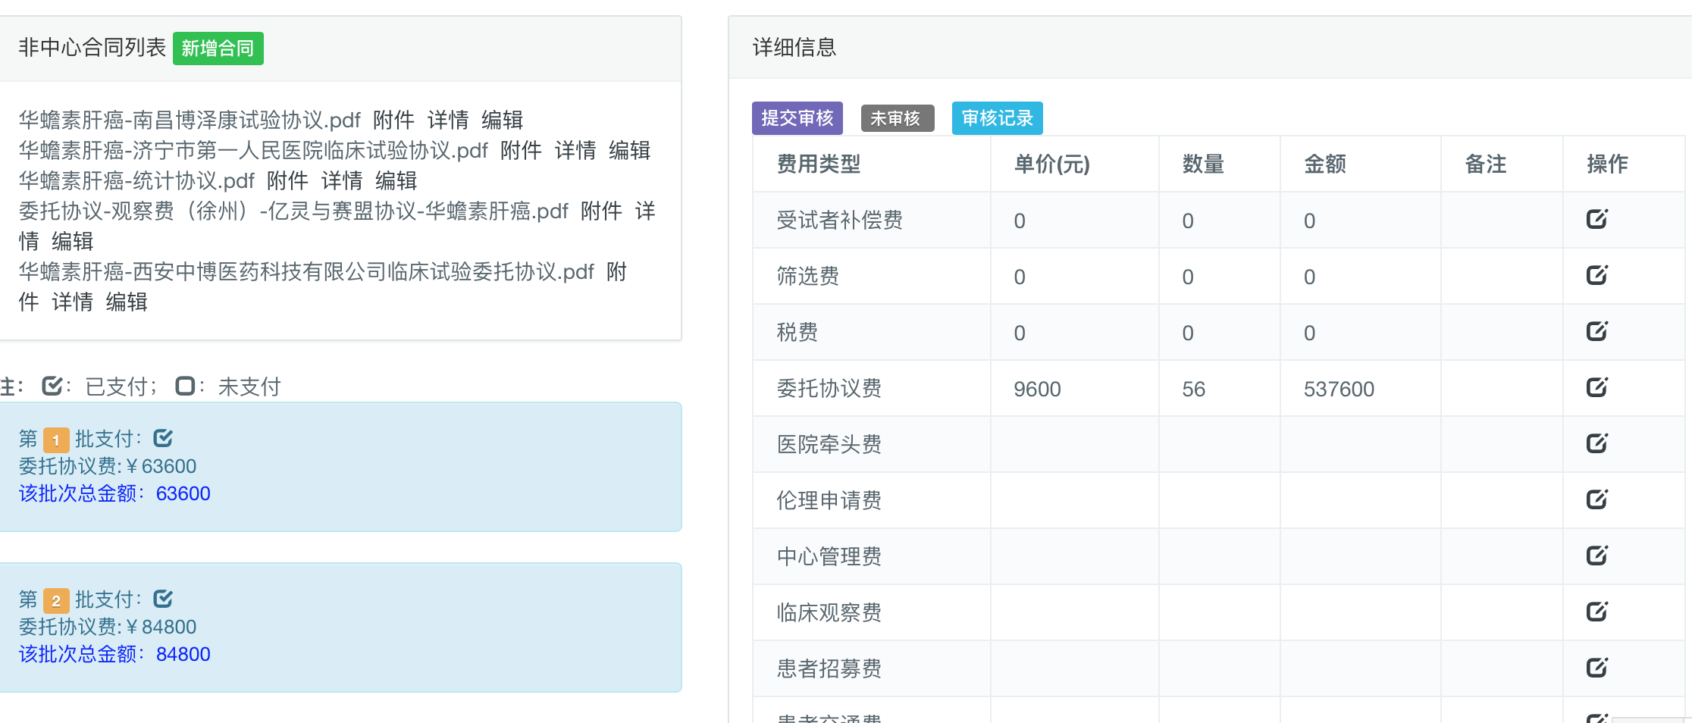Click 编辑 for 济宁市第一人民医院 contract
The image size is (1692, 723).
click(x=630, y=150)
